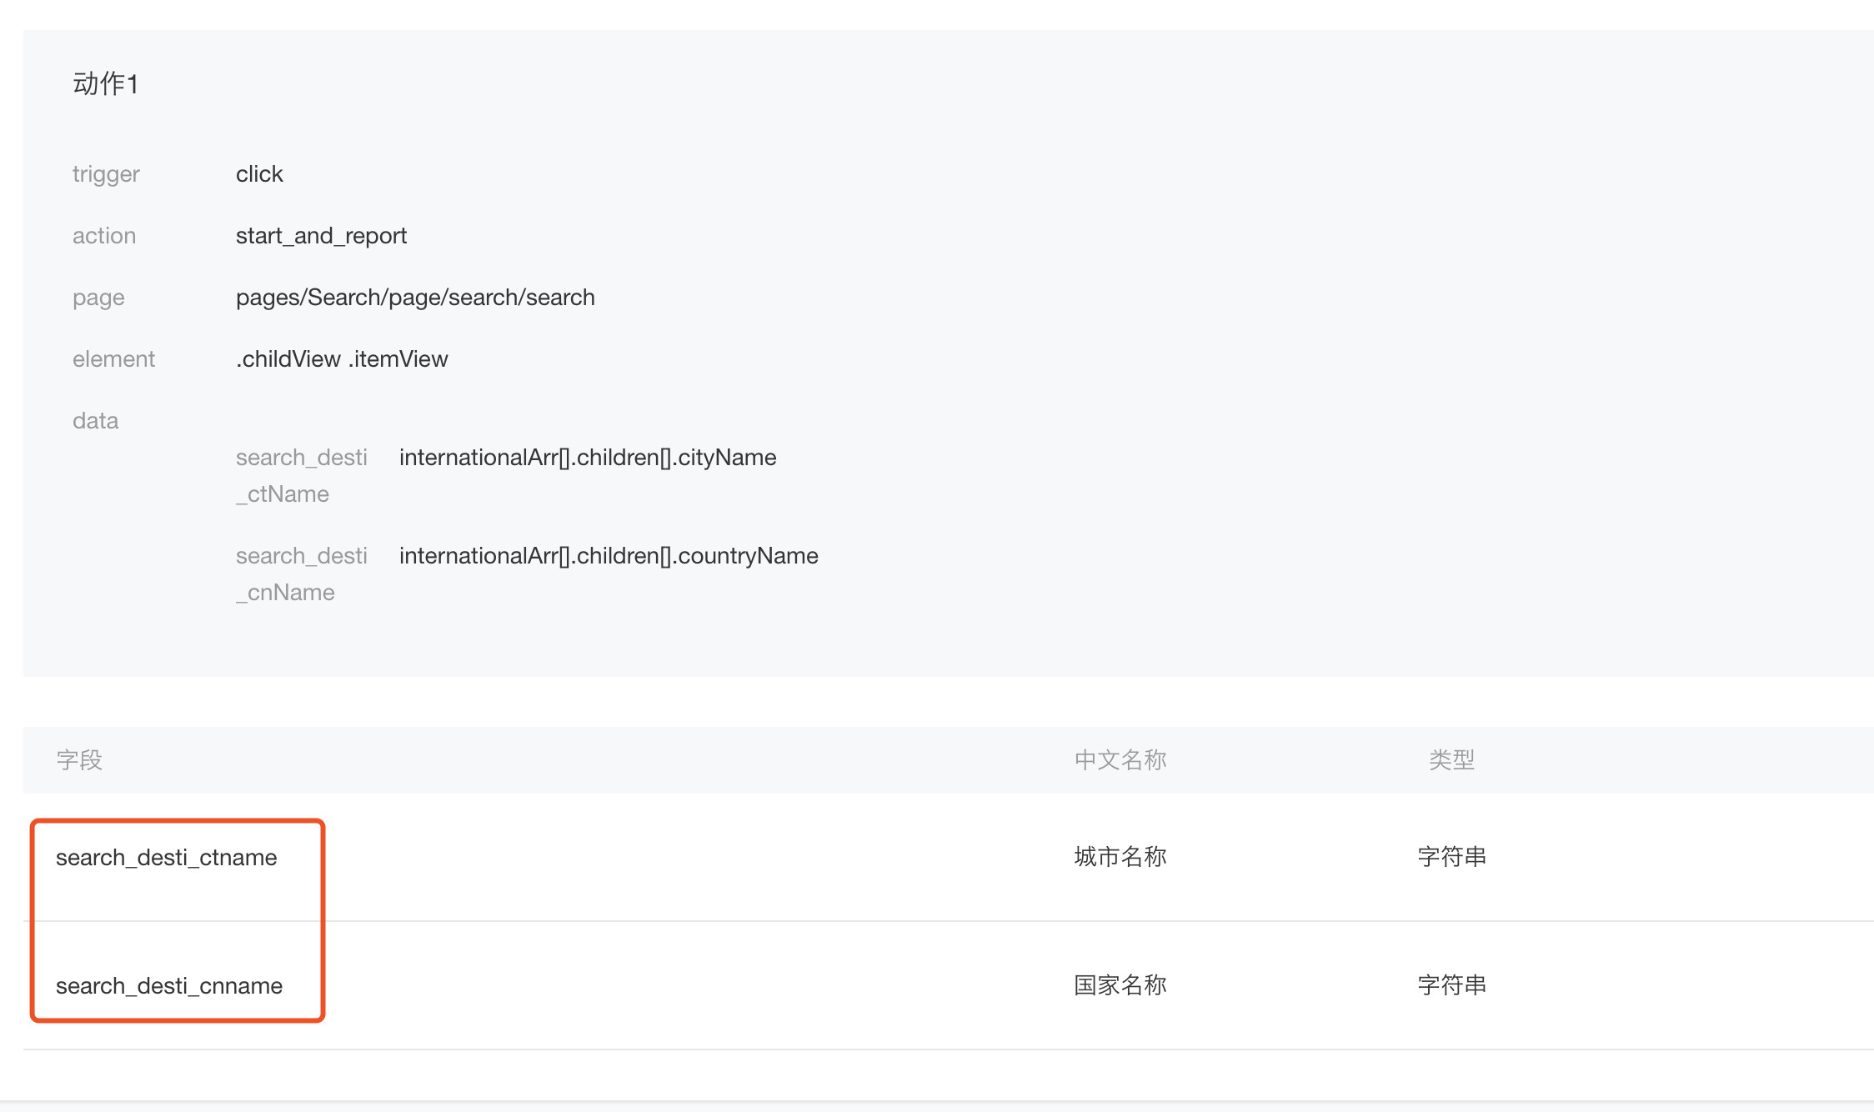Viewport: 1874px width, 1112px height.
Task: Click the internationalArr[].children[].cityName value
Action: click(588, 458)
